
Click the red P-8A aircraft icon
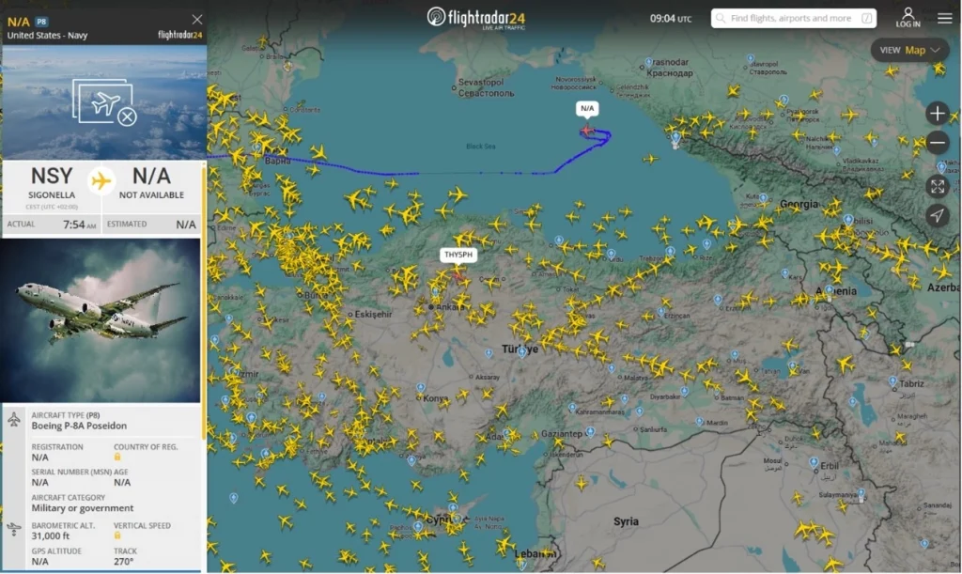click(x=587, y=131)
